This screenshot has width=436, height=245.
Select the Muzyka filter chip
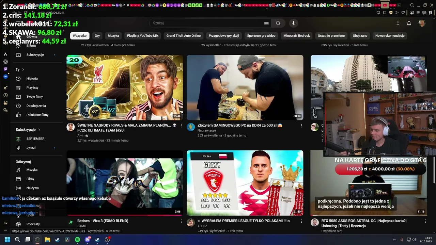pyautogui.click(x=113, y=36)
